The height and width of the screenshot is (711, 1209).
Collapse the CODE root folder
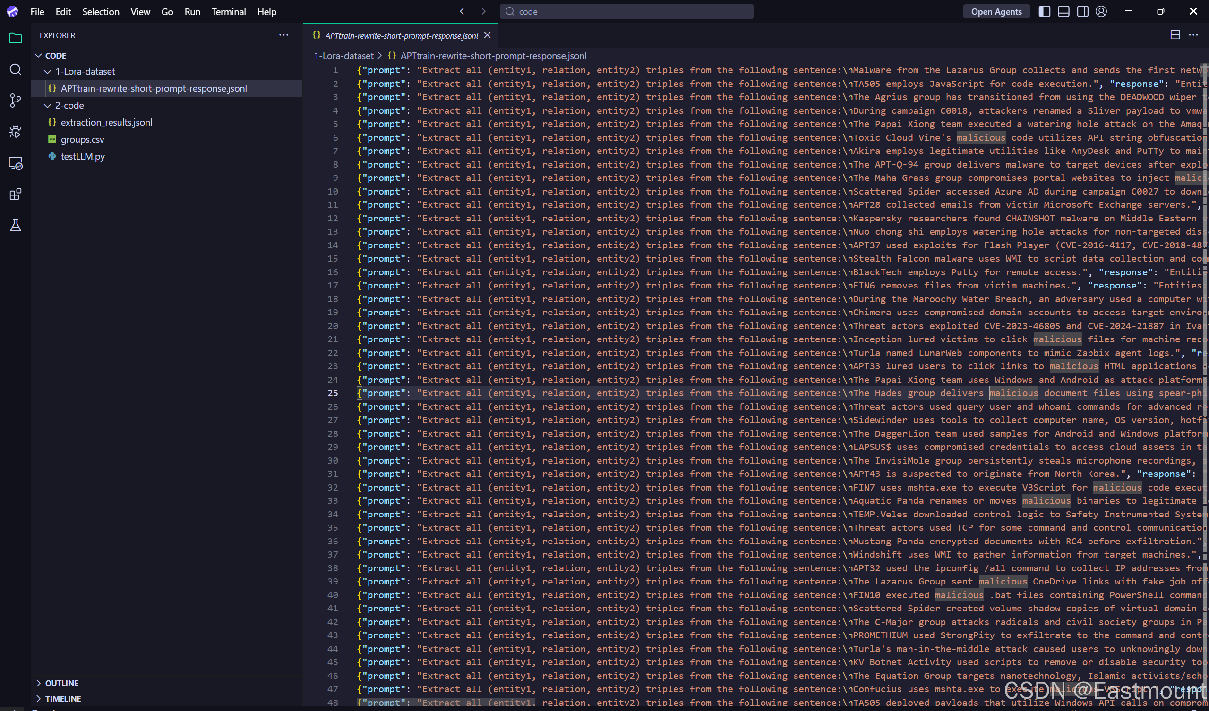coord(38,56)
